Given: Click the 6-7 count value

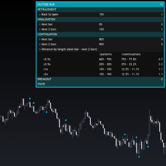Looking at the screenshot, I should point(160,59).
